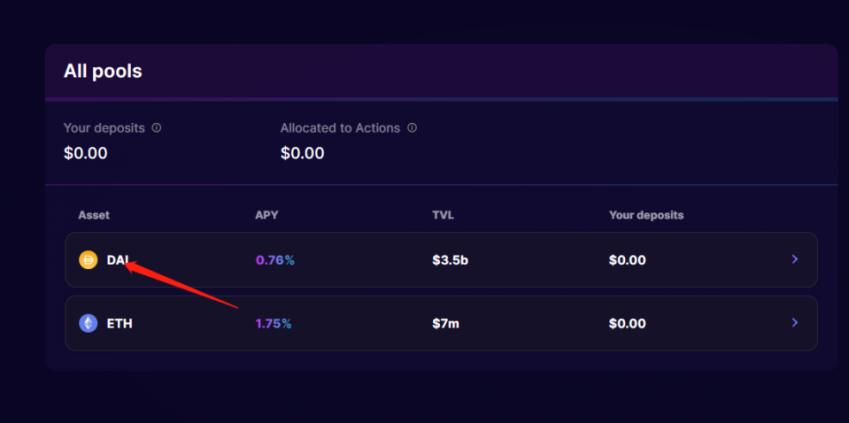Click the TVL column header
Viewport: 849px width, 423px height.
[443, 215]
